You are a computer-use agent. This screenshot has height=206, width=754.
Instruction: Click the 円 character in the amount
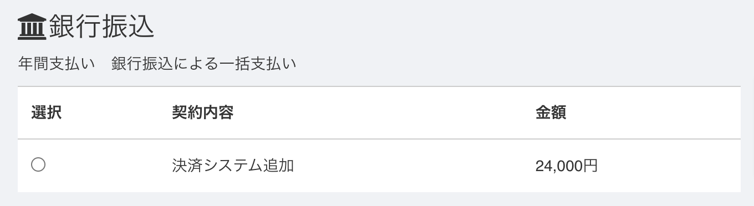coord(591,166)
